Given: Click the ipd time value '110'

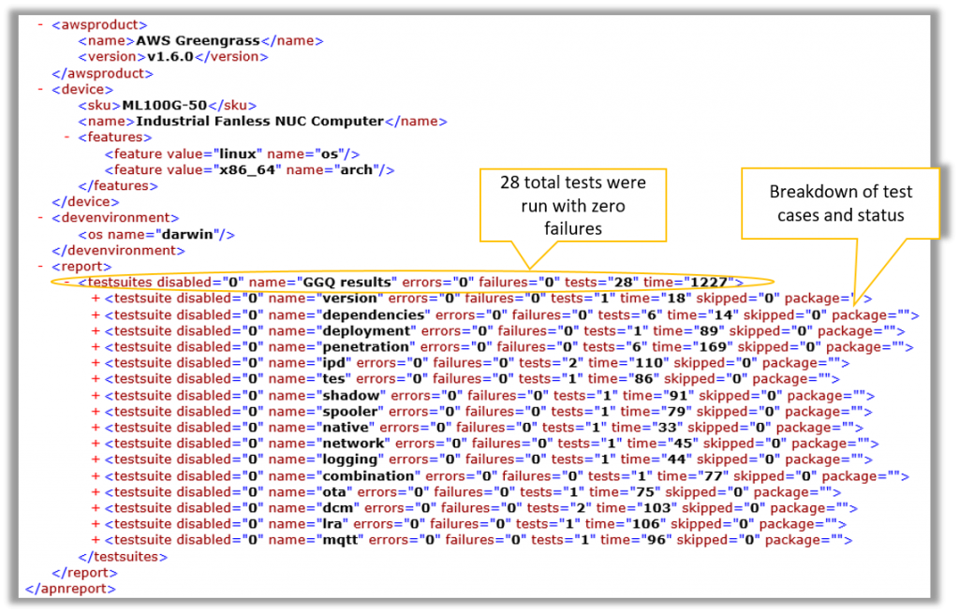Looking at the screenshot, I should [649, 363].
